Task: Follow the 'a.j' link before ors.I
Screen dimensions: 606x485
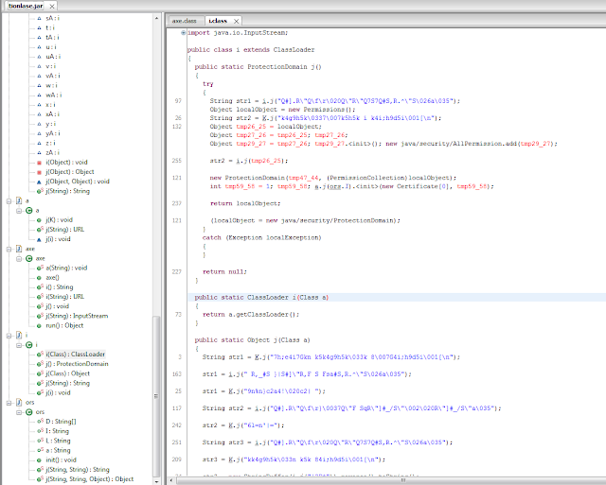Action: click(x=318, y=186)
